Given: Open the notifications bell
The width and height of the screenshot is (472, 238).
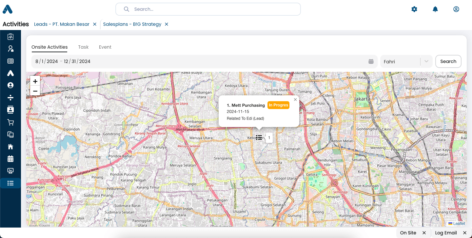Looking at the screenshot, I should pyautogui.click(x=435, y=9).
